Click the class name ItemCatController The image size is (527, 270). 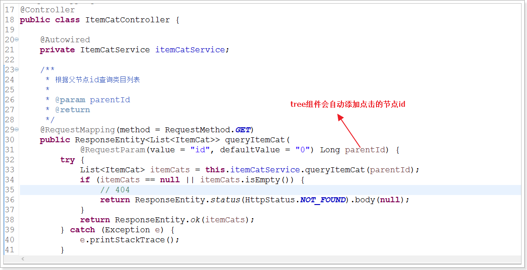tap(128, 20)
